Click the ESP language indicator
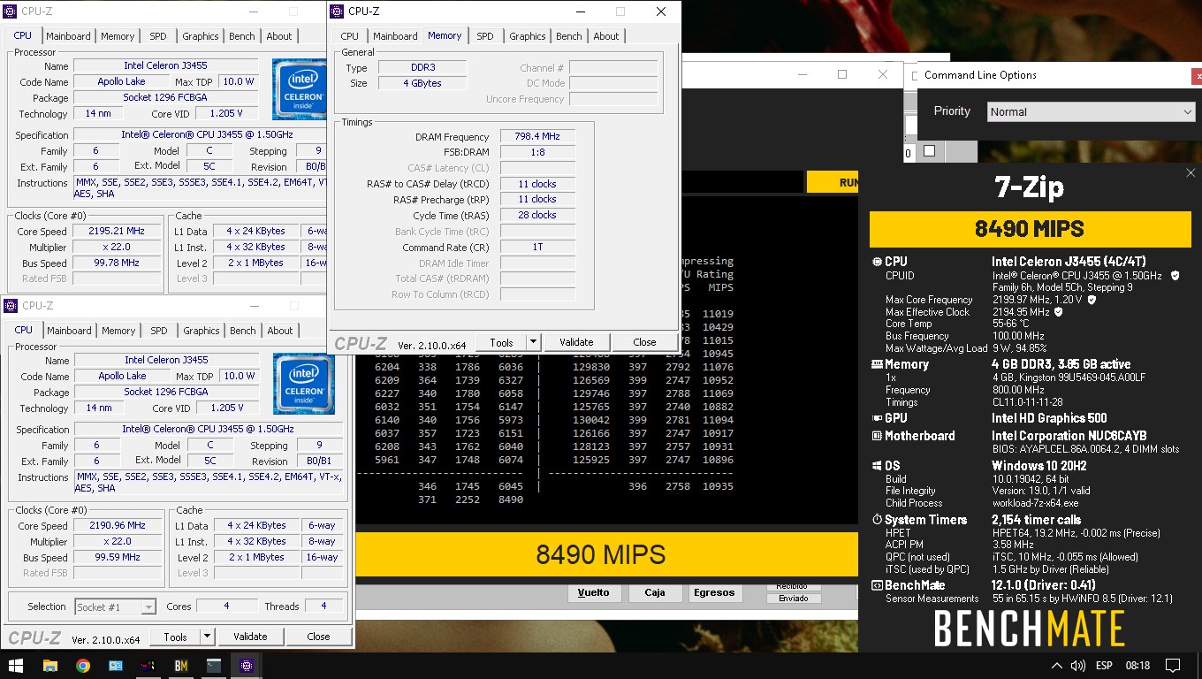Image resolution: width=1202 pixels, height=679 pixels. 1104,665
